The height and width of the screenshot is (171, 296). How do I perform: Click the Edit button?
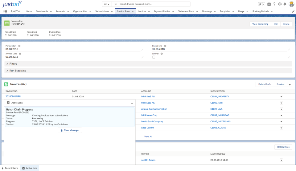[276, 24]
